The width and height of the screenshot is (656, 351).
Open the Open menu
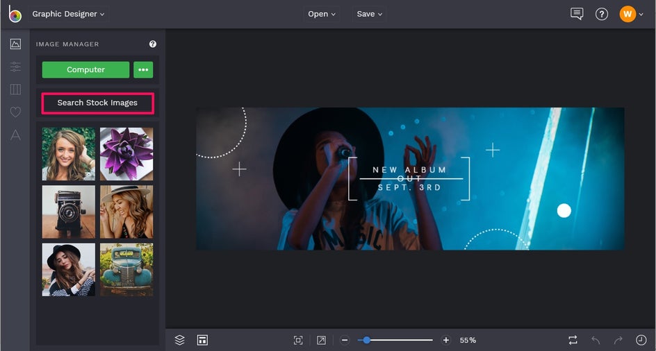322,14
